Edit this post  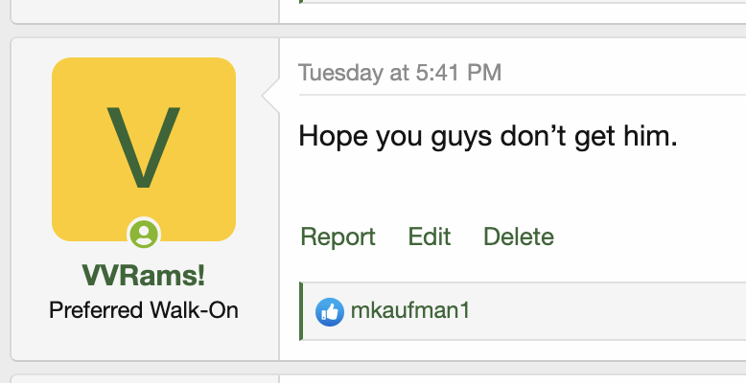pyautogui.click(x=430, y=237)
